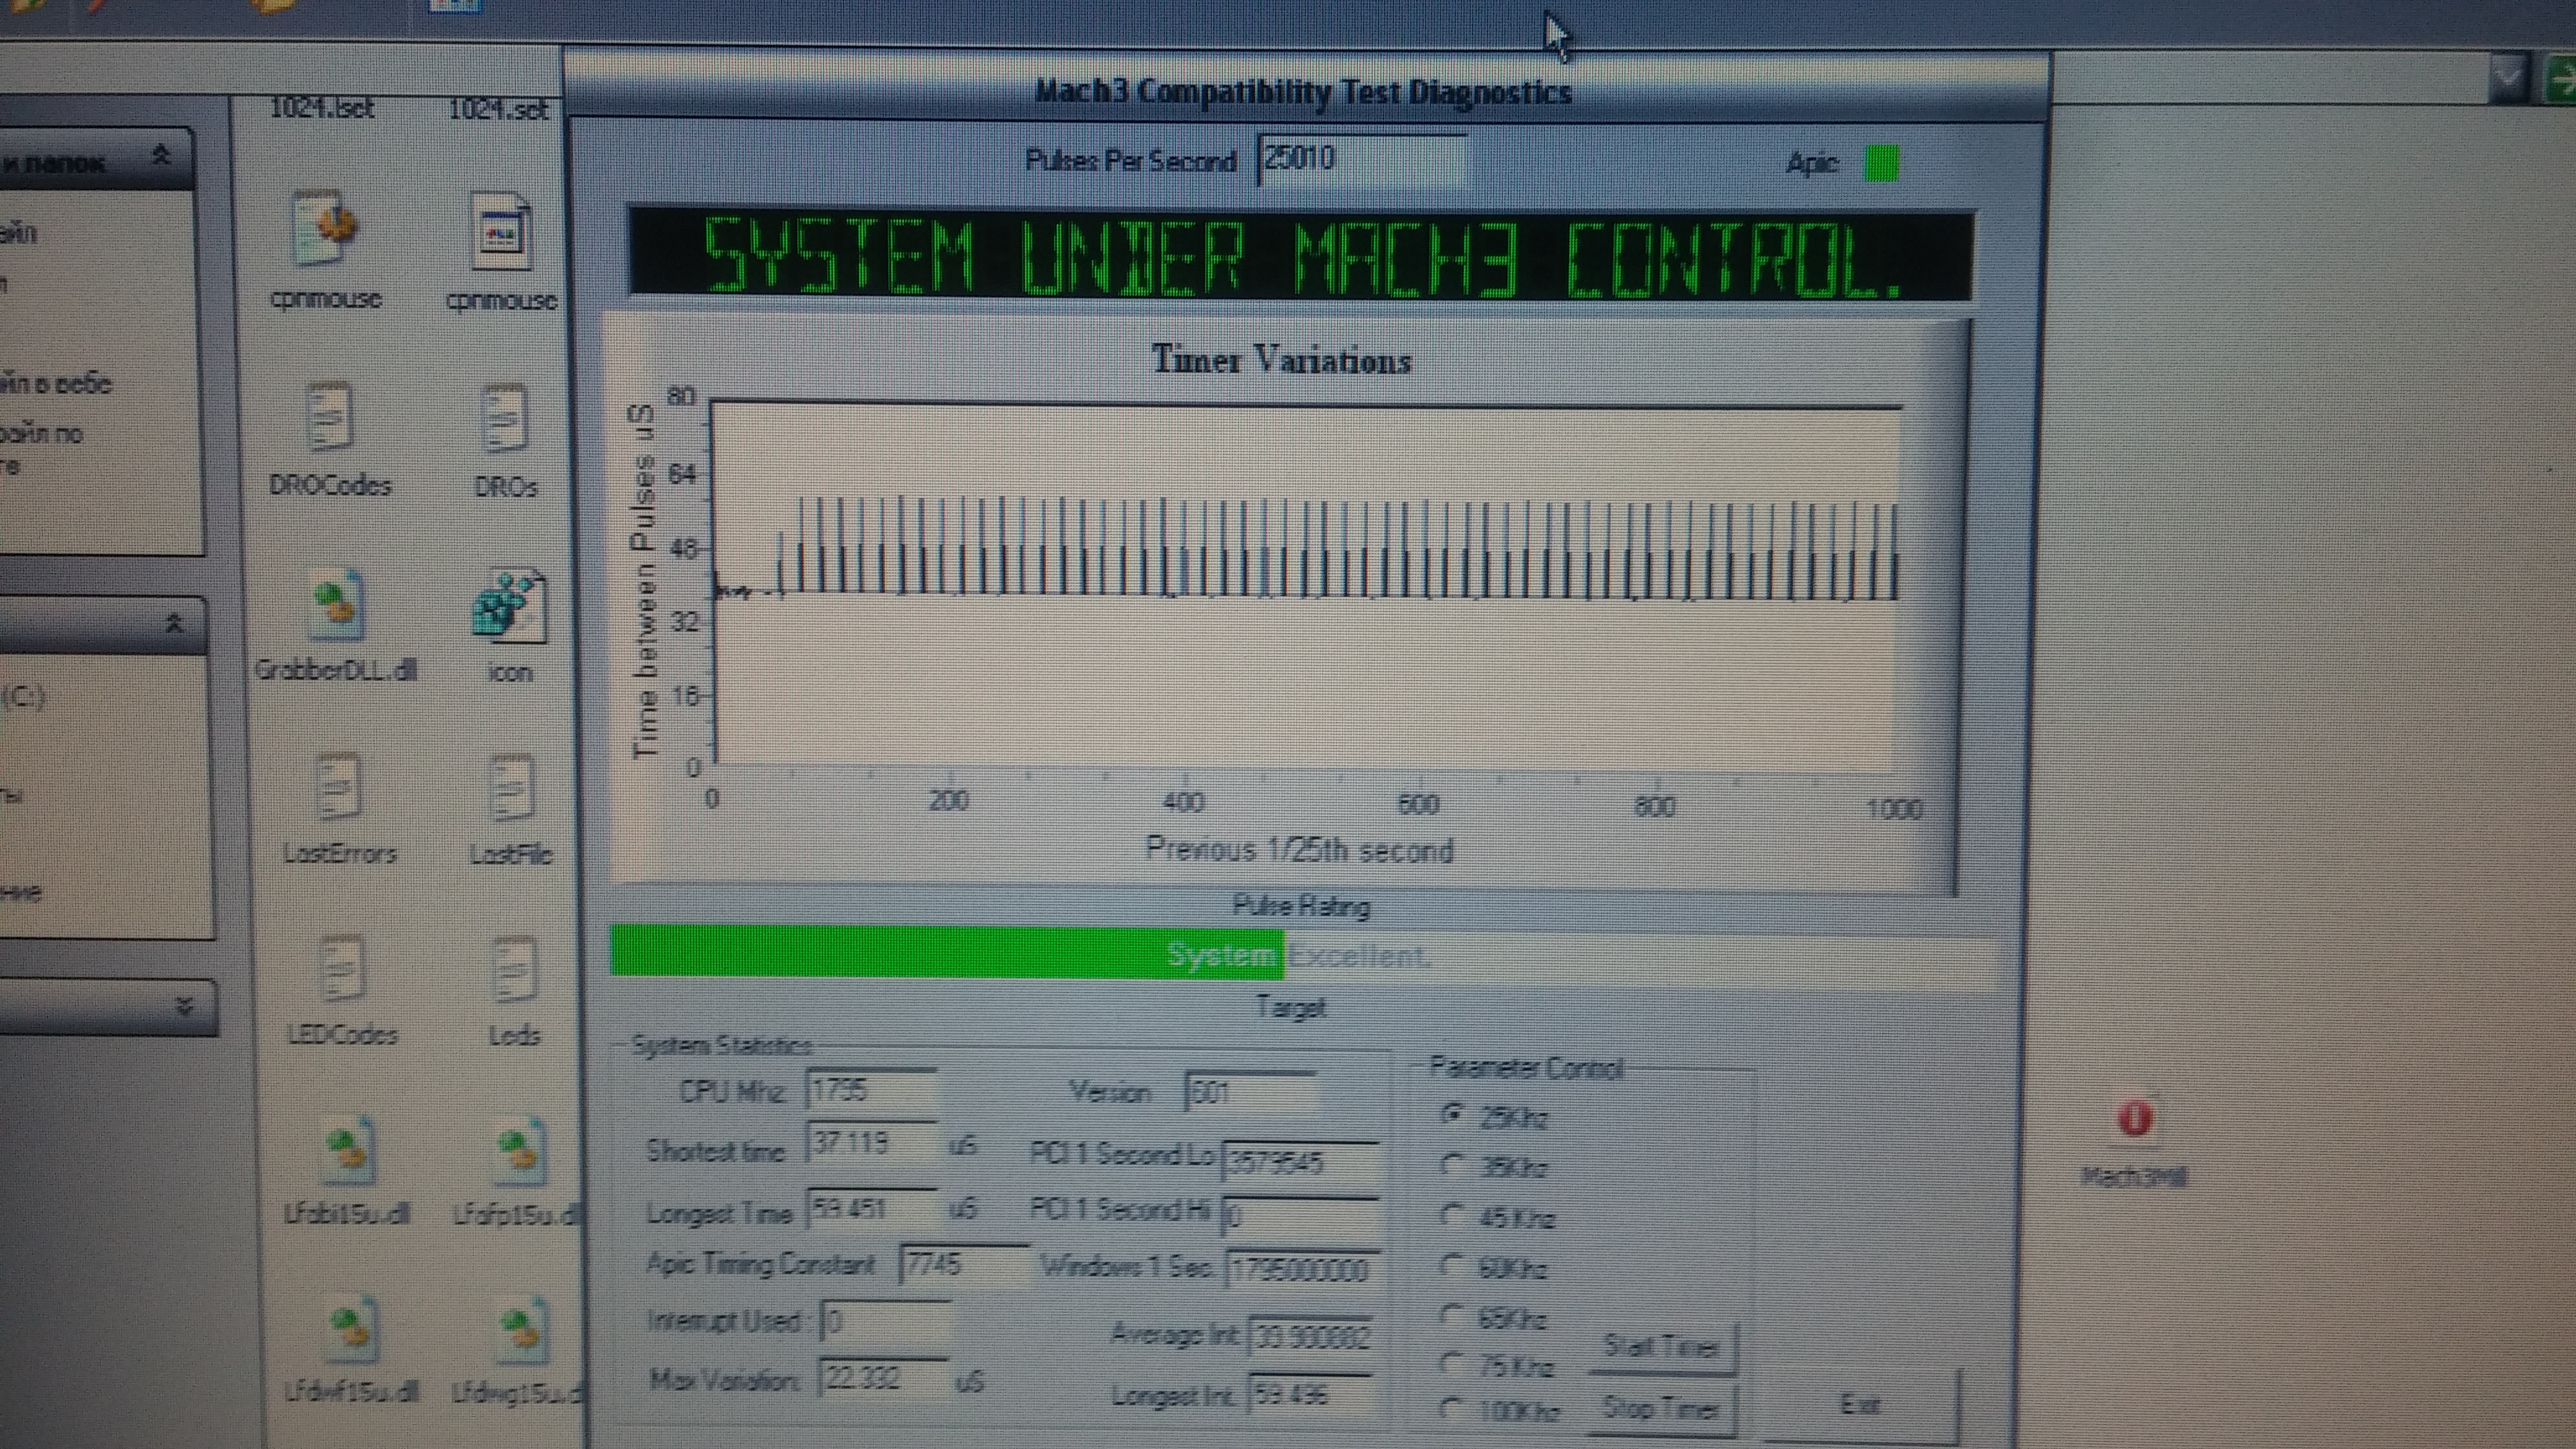
Task: Select the DROs text file icon
Action: coord(504,418)
